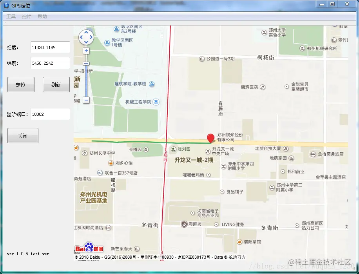
Task: Click the 信阳菜馆 restaurant icon
Action: [x=239, y=242]
